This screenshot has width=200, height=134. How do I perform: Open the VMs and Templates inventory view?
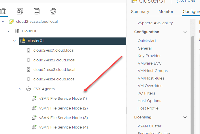(20, 11)
